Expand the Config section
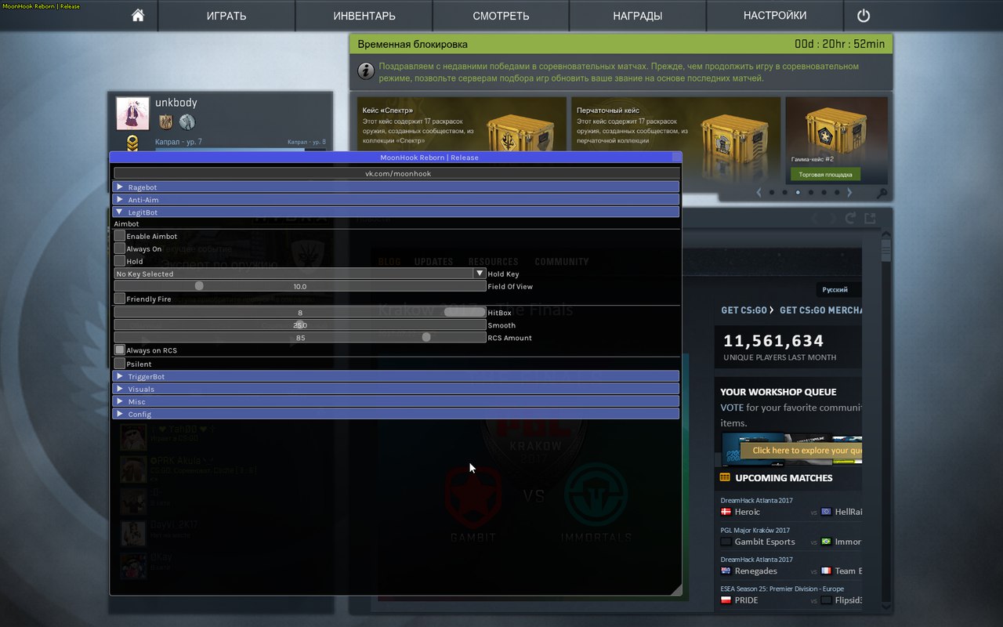 pos(396,414)
